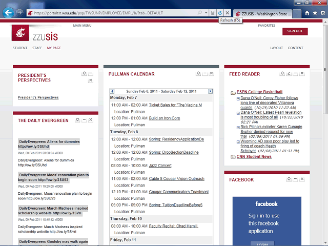Click the Facebook sign-in application box
The width and height of the screenshot is (328, 246).
(267, 221)
